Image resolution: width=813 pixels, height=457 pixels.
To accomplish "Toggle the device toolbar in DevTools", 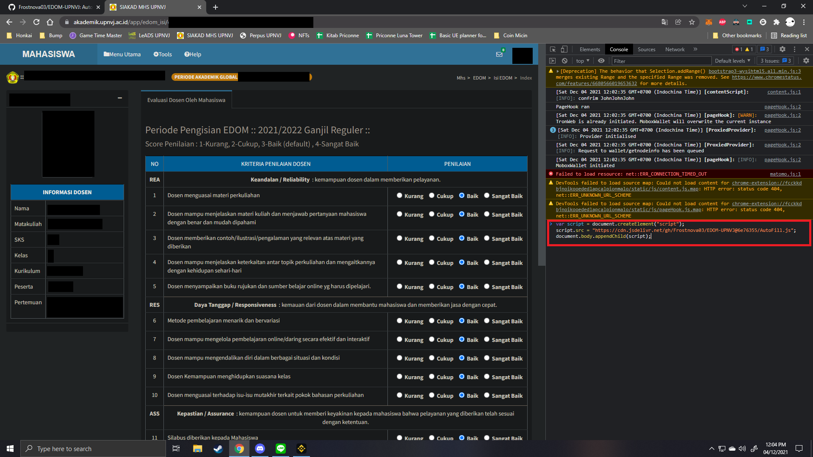I will (564, 49).
